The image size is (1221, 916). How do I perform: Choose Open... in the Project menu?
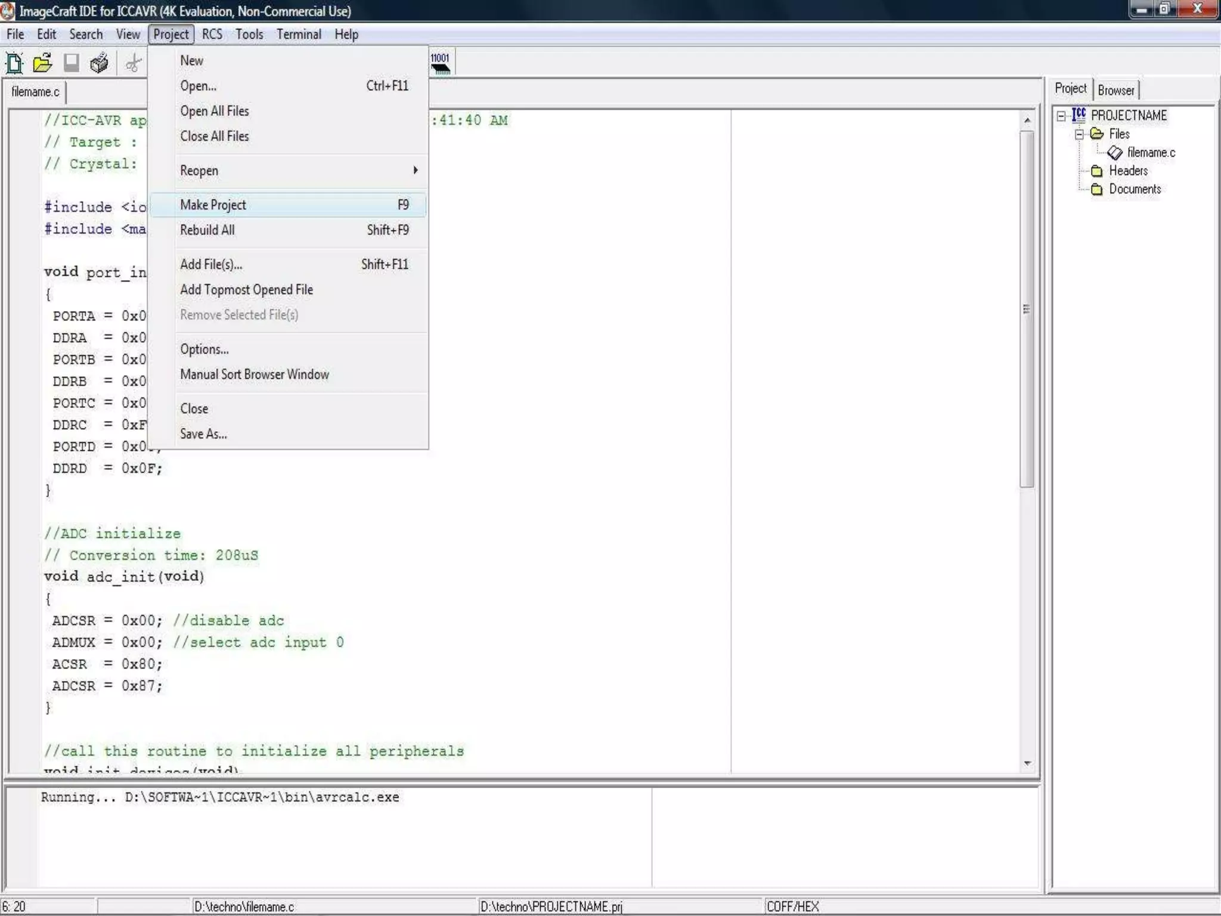click(289, 86)
